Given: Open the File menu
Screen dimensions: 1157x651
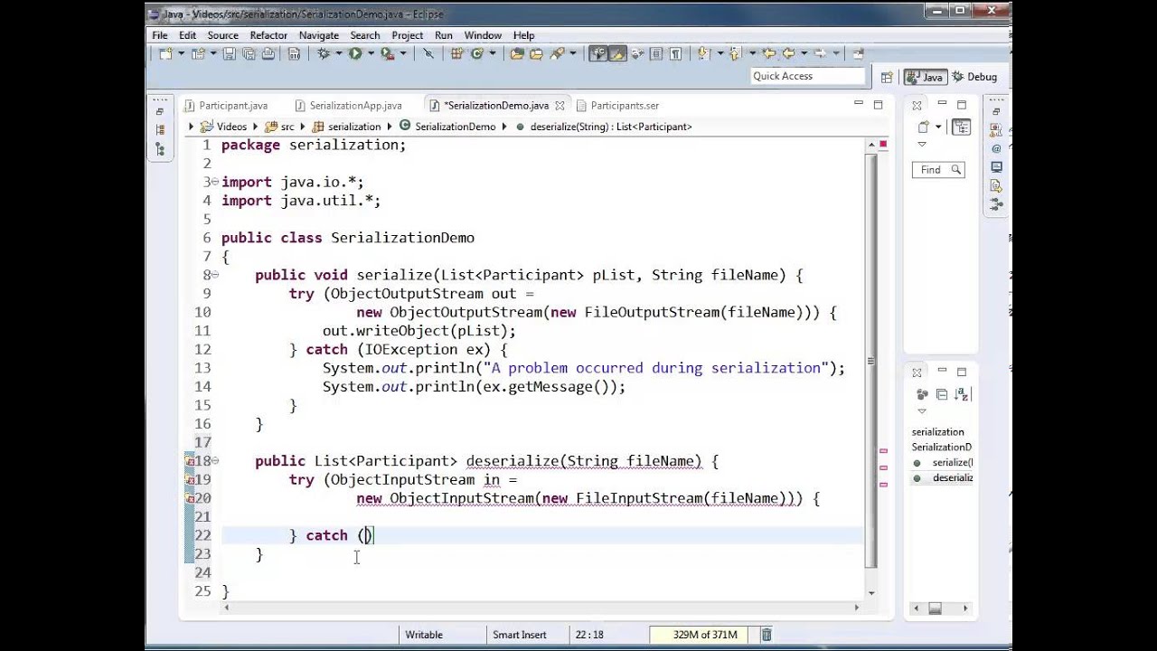Looking at the screenshot, I should (x=160, y=35).
